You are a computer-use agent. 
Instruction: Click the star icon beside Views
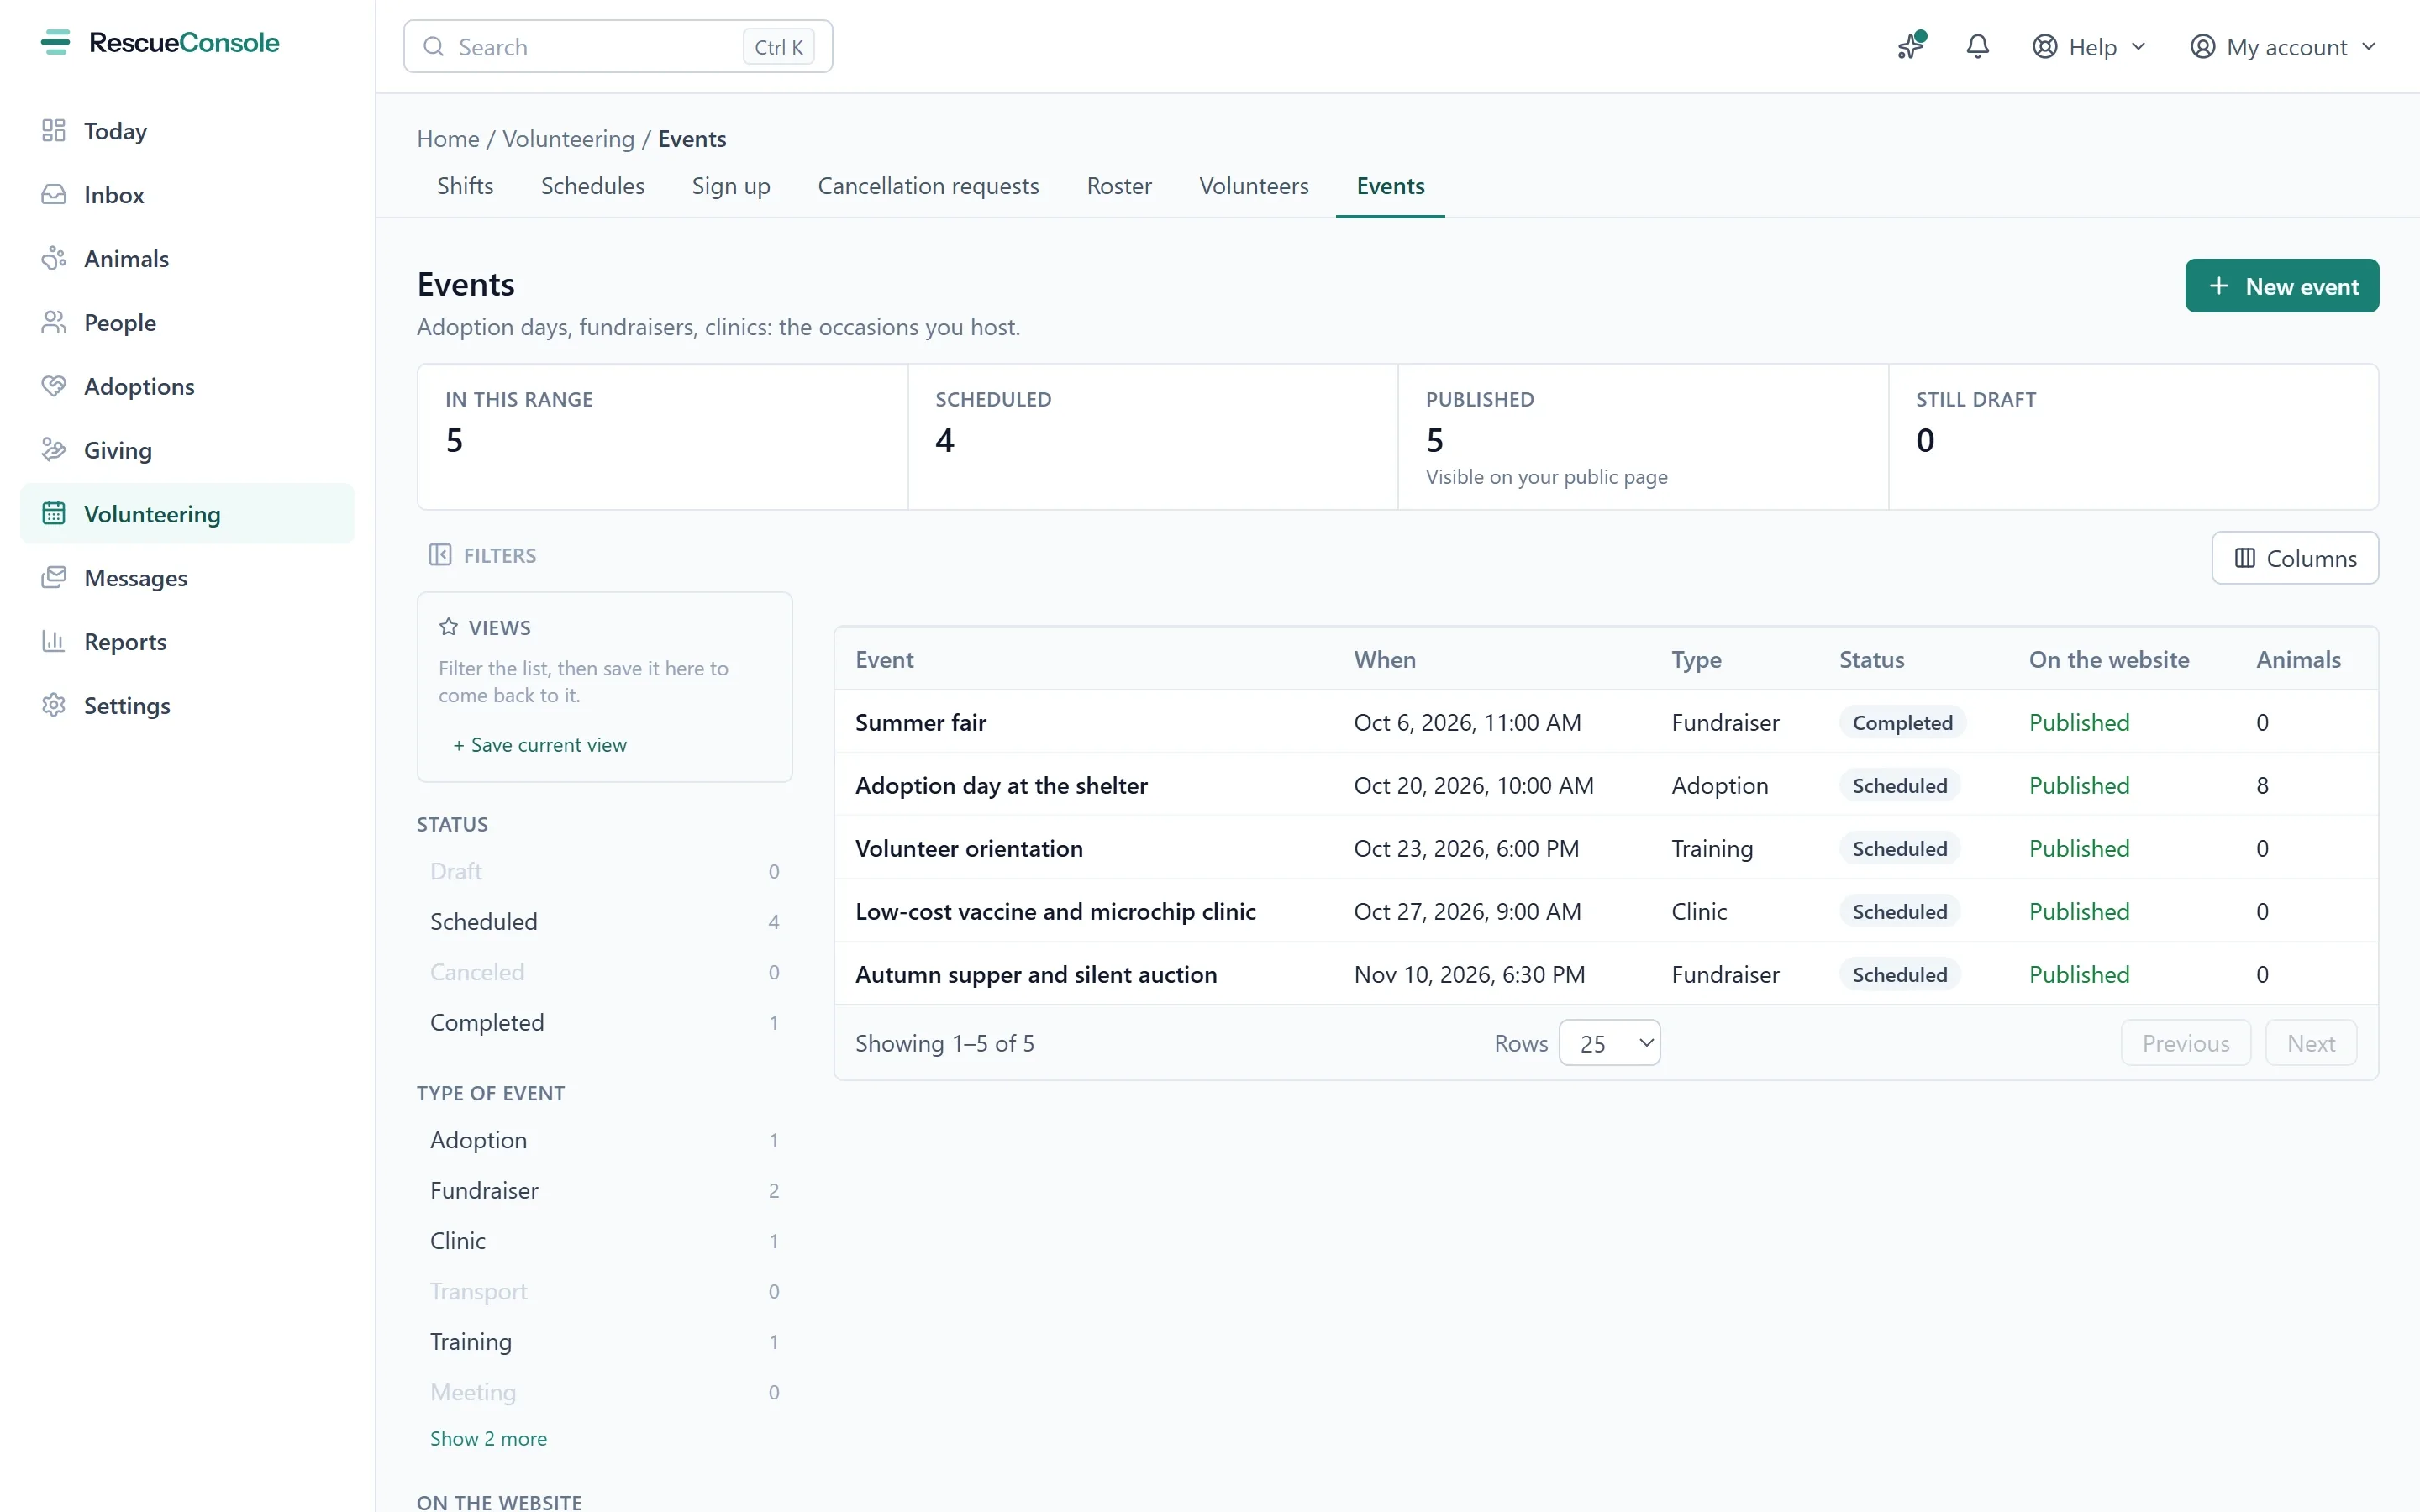coord(448,627)
